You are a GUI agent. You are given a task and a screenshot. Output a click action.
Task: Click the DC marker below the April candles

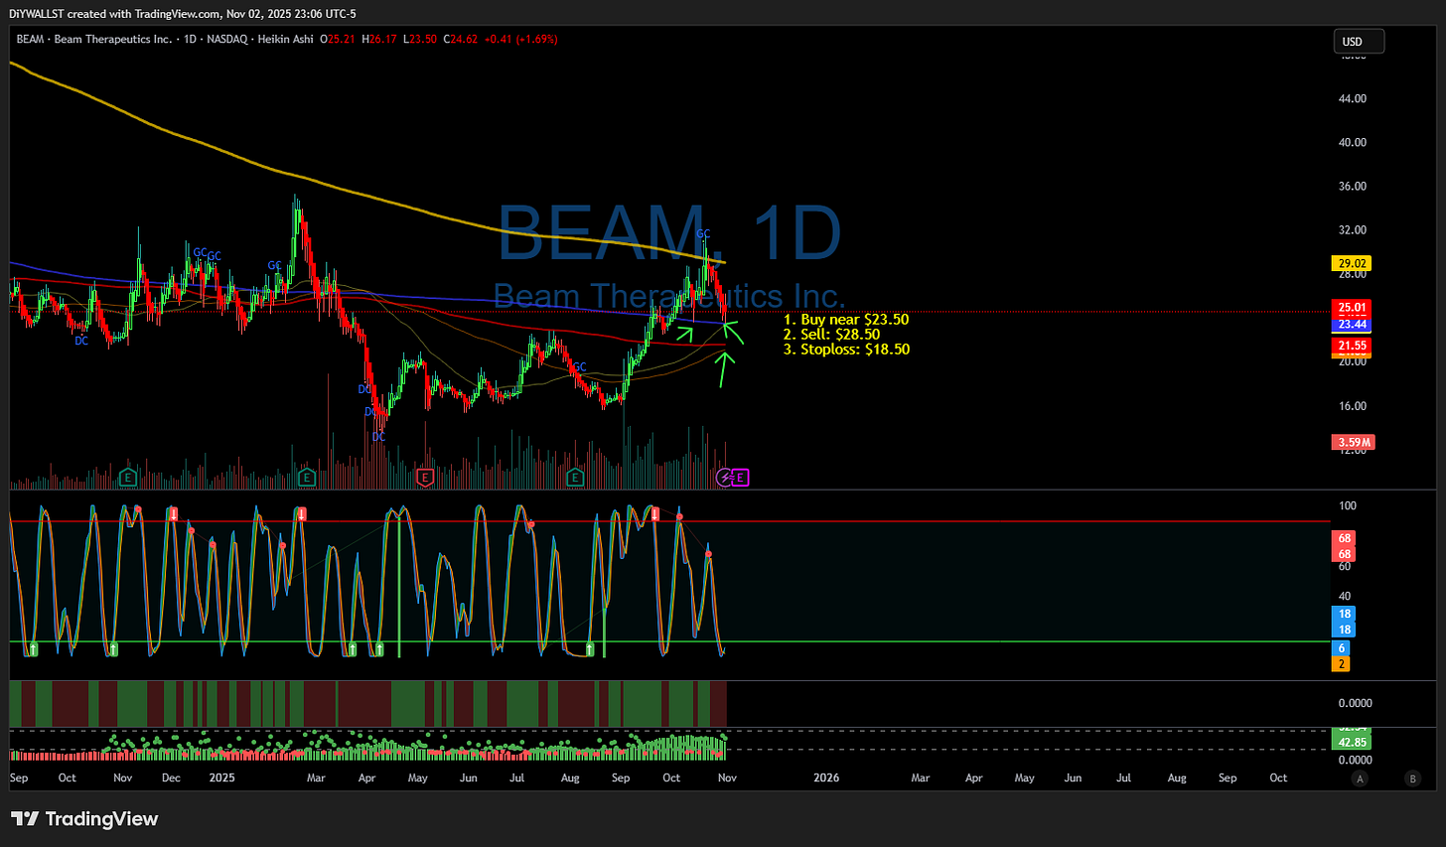coord(377,437)
